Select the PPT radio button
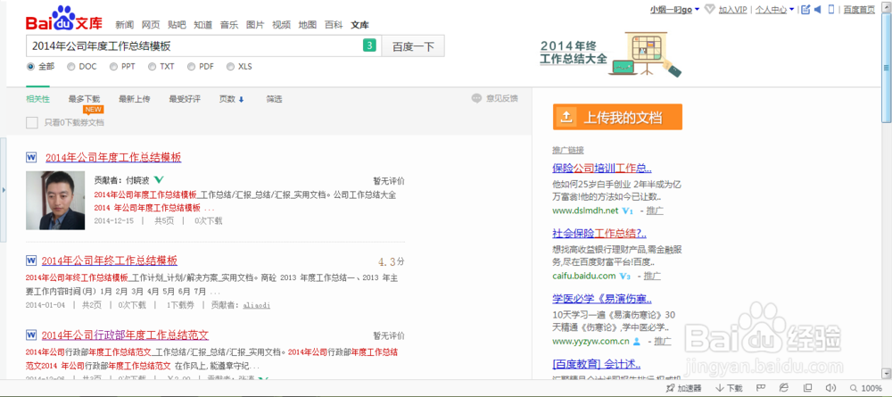 pos(113,67)
